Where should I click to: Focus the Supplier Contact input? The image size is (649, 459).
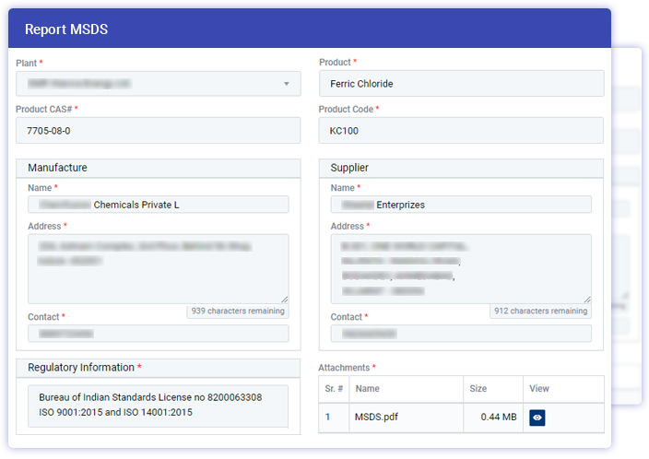click(x=461, y=334)
